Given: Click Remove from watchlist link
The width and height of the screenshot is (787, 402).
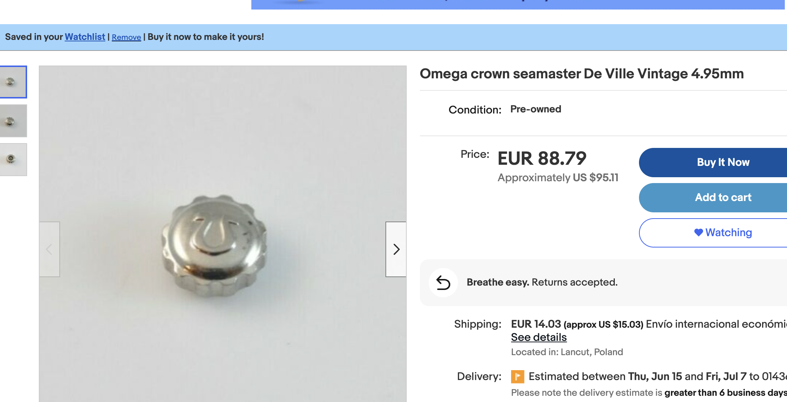Looking at the screenshot, I should coord(126,37).
